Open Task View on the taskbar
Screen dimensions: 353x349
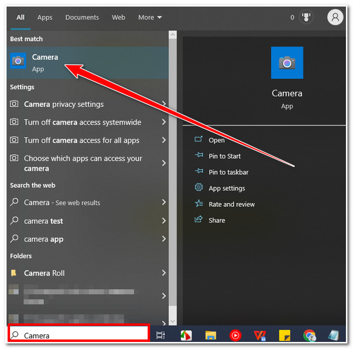point(161,335)
